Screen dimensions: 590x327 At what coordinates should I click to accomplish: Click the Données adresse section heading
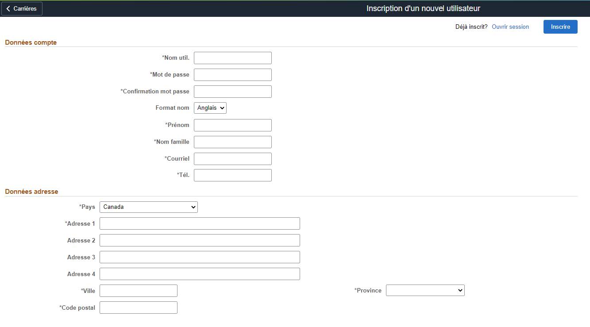click(x=31, y=192)
